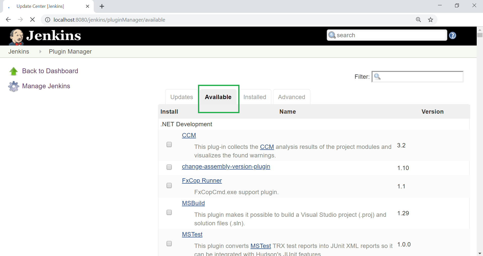Click the Filter input field
Image resolution: width=483 pixels, height=256 pixels.
(x=418, y=77)
